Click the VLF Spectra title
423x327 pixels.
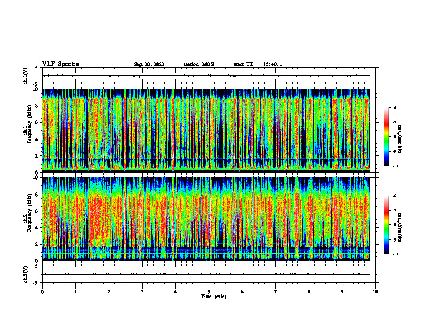pyautogui.click(x=60, y=64)
